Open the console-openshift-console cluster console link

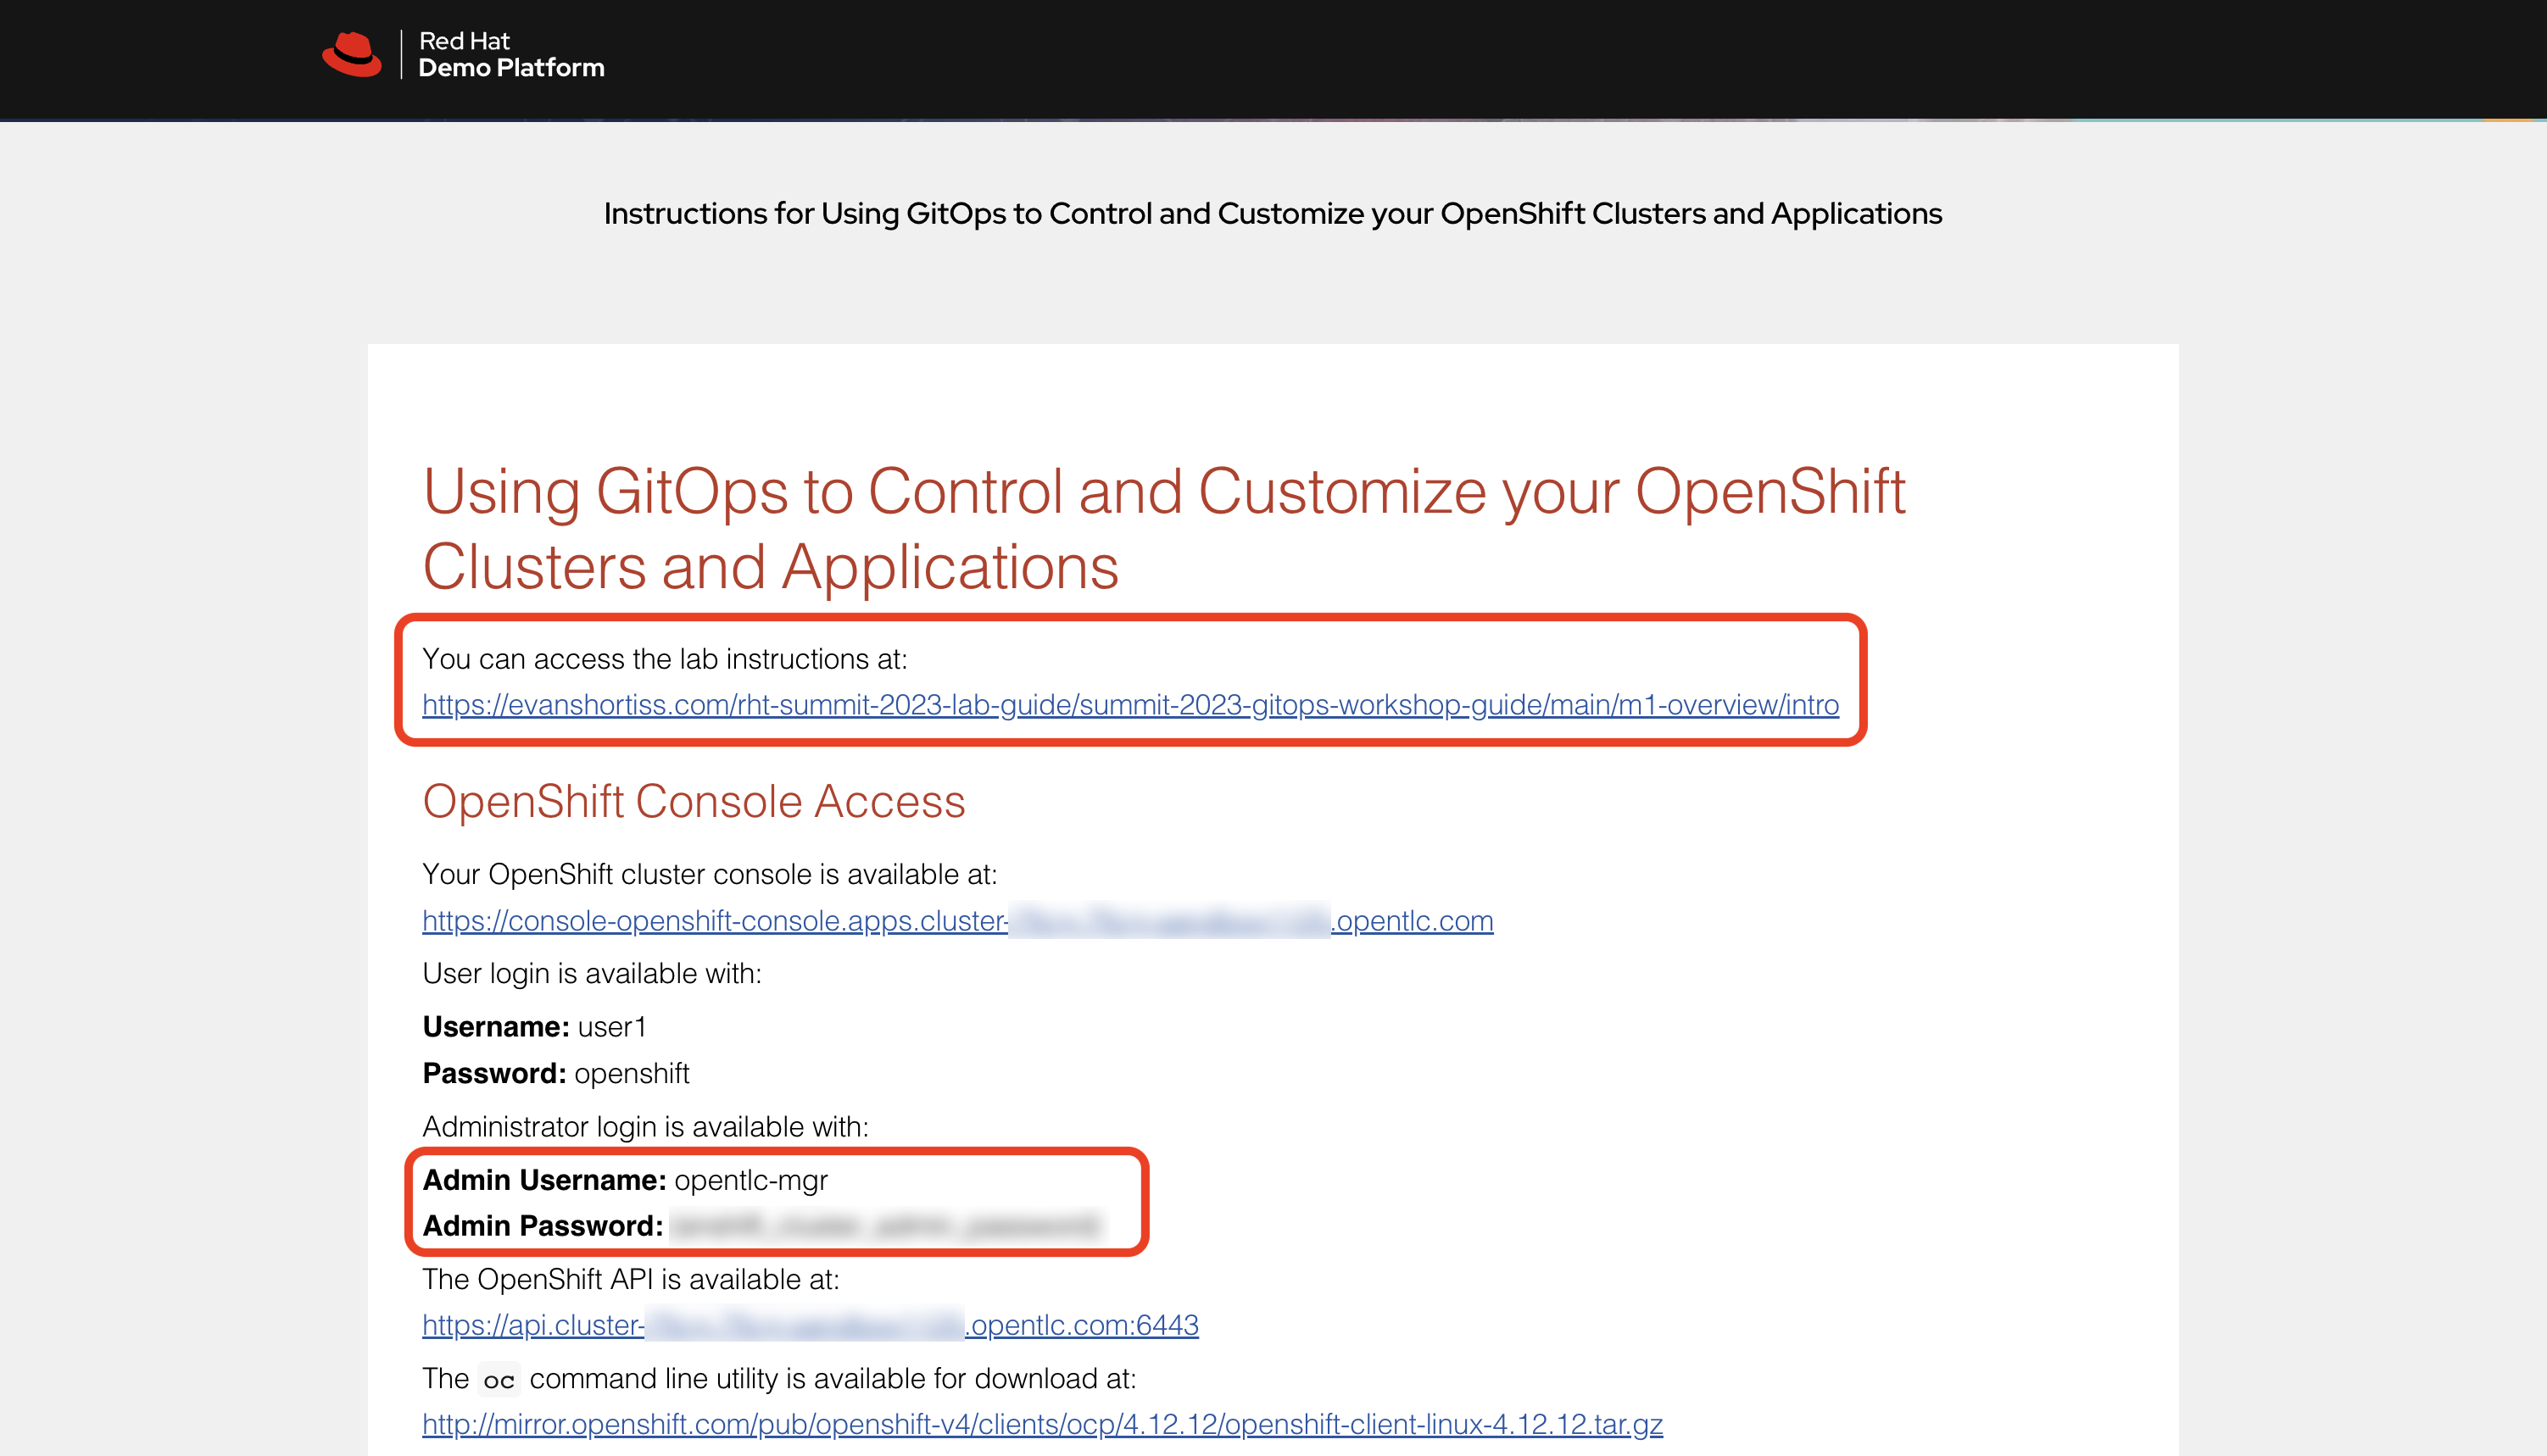[957, 920]
